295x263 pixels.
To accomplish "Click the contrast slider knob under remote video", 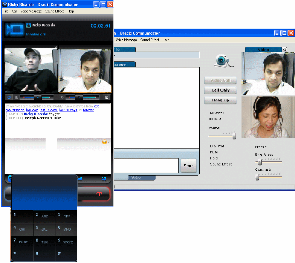I will click(79, 97).
